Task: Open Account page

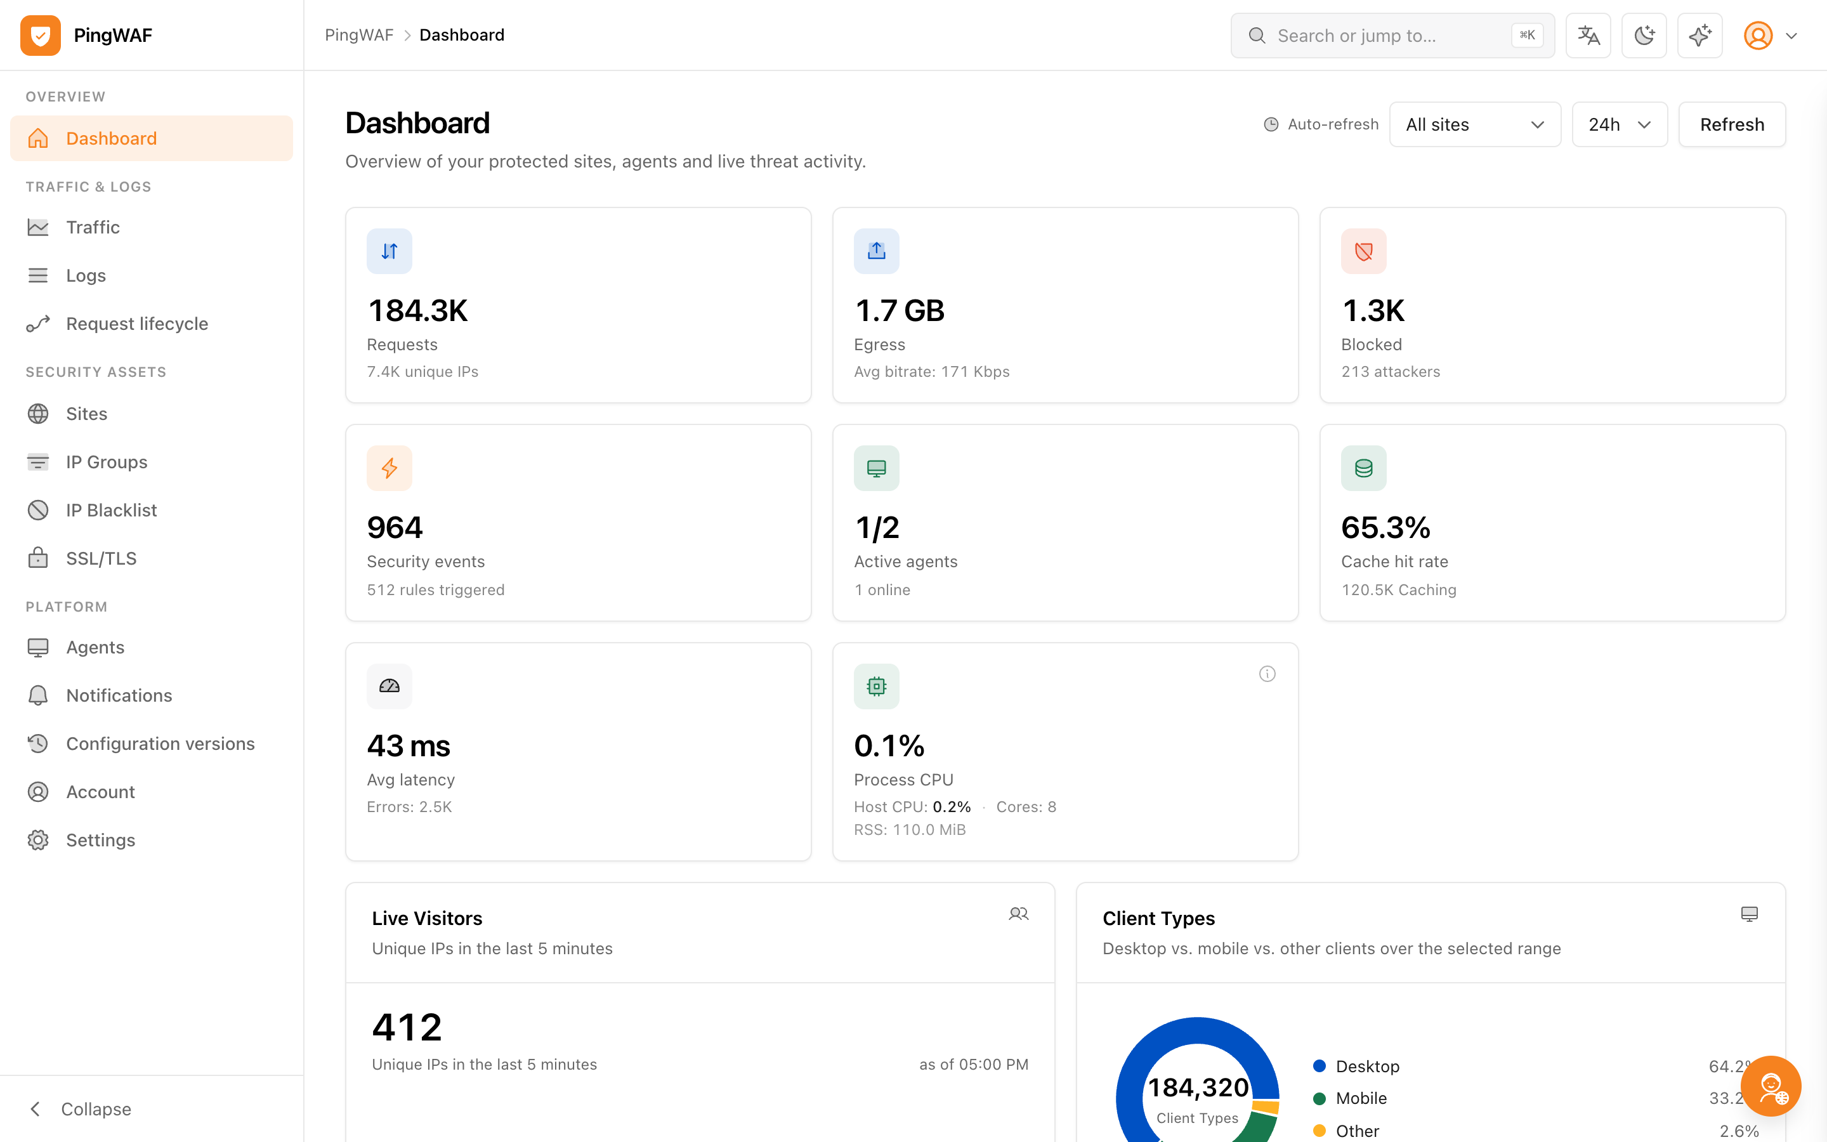Action: [151, 792]
